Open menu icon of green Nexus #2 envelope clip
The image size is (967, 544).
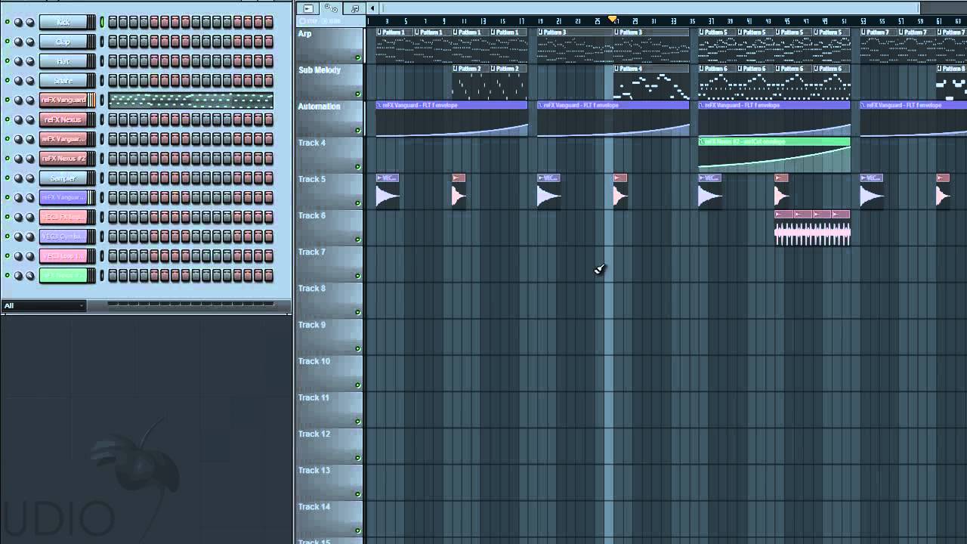tap(703, 141)
